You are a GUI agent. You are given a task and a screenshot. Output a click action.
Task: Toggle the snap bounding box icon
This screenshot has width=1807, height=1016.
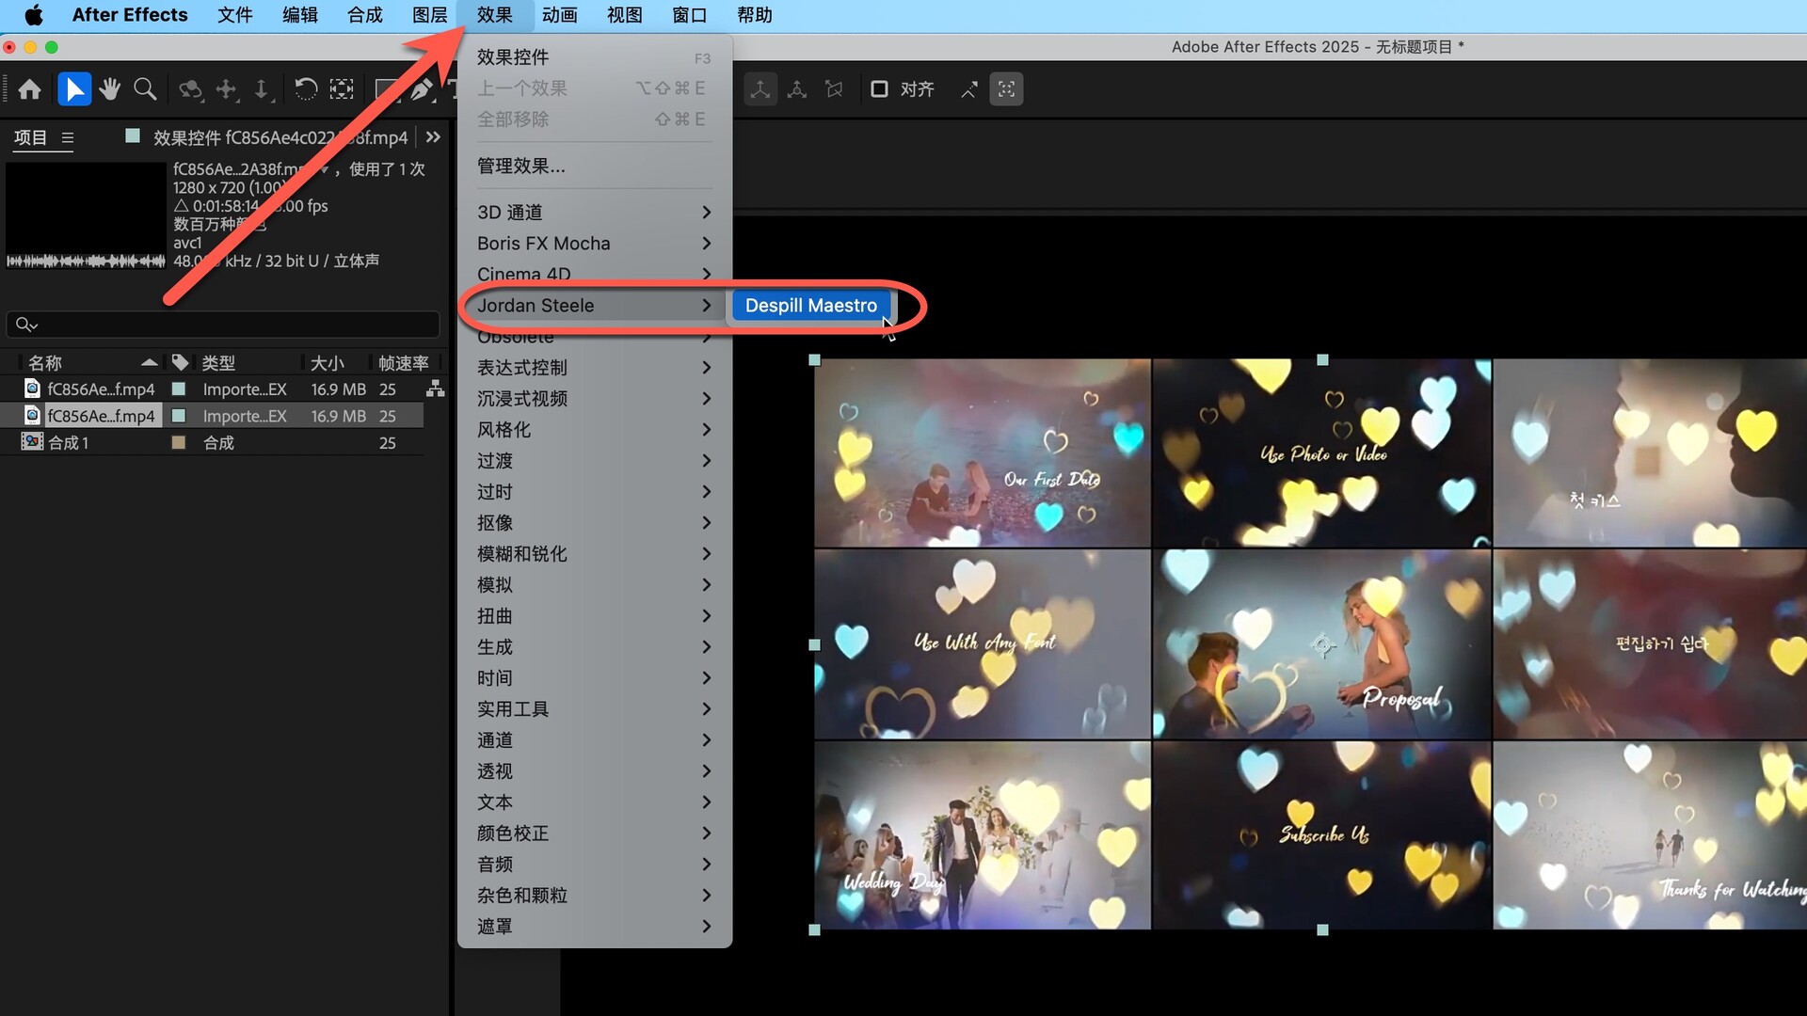coord(1006,89)
